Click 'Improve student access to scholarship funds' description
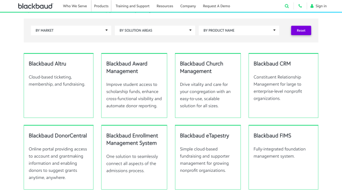The height and width of the screenshot is (195, 342). (x=134, y=95)
